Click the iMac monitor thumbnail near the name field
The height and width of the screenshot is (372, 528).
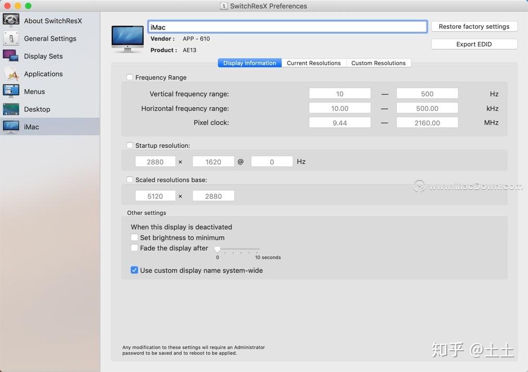click(127, 39)
